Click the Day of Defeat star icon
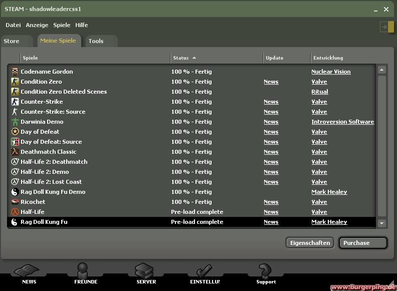 (x=15, y=132)
